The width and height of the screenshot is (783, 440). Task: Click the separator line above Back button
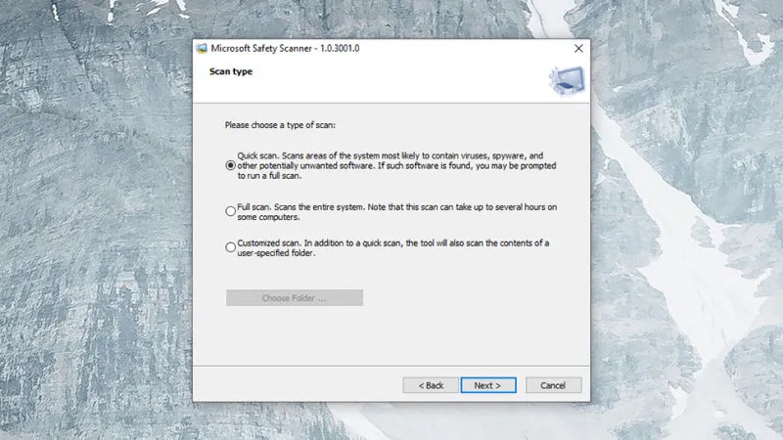(391, 368)
